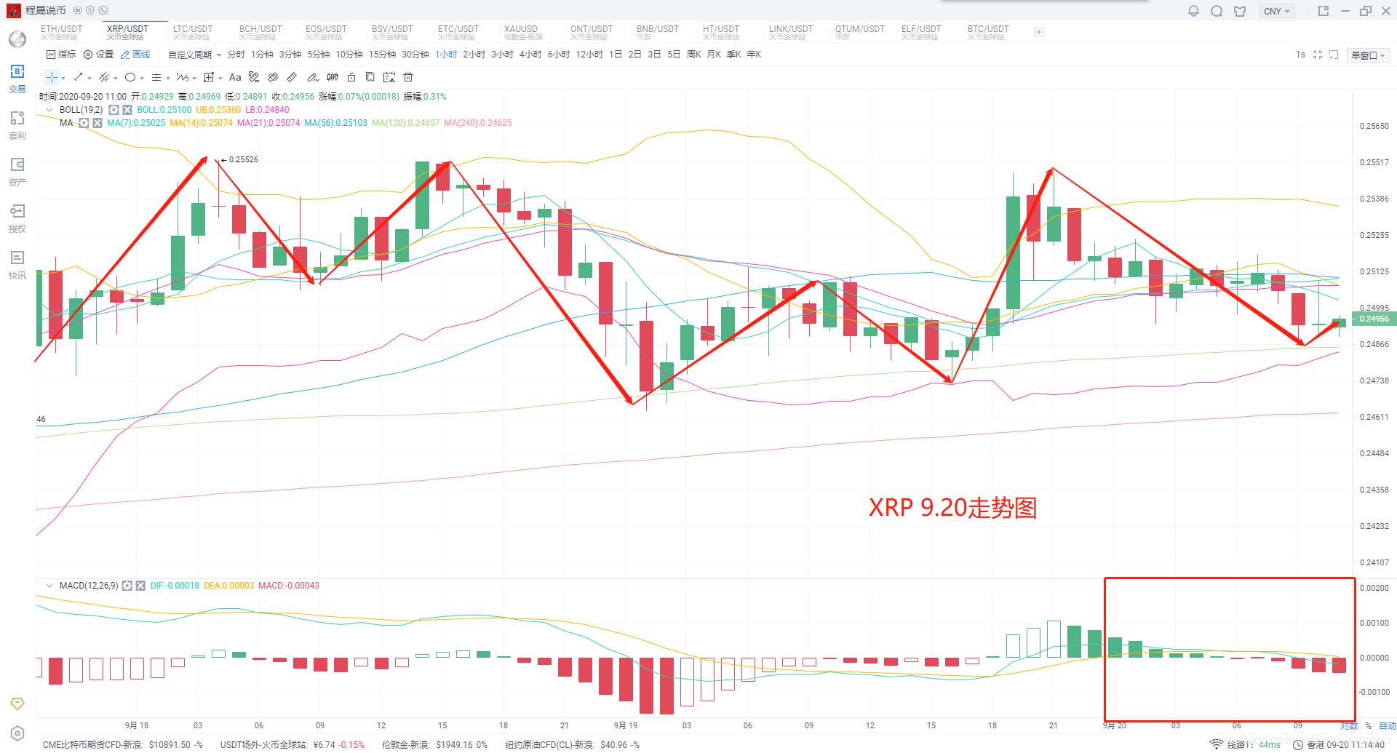This screenshot has width=1397, height=753.
Task: Open the 套利 arbitrage sidebar item
Action: (17, 126)
